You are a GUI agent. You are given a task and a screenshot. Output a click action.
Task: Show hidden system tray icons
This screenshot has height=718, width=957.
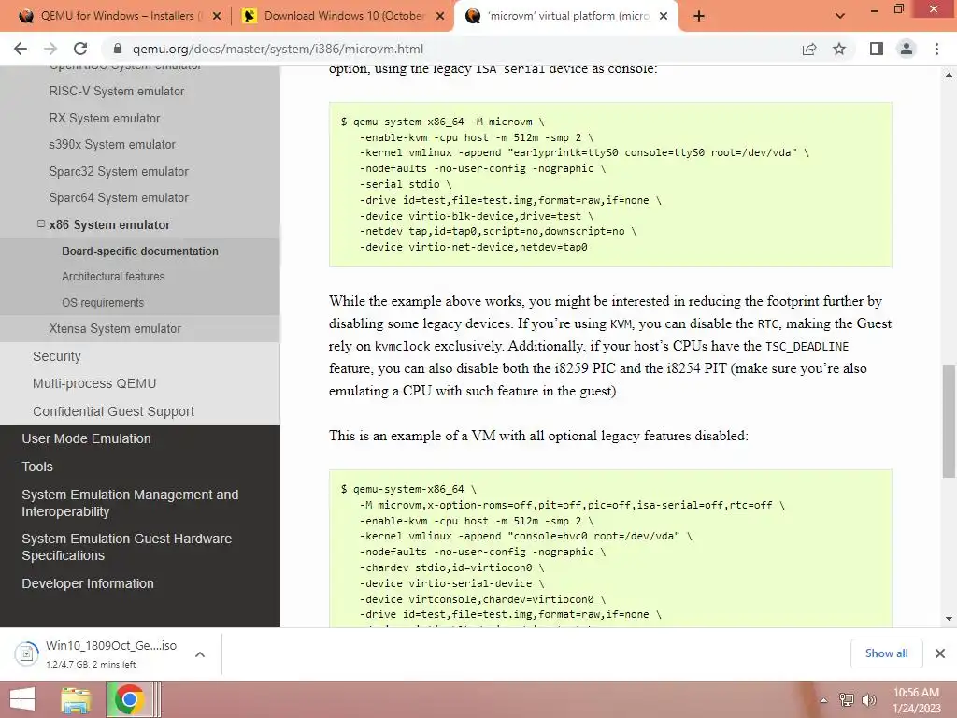pyautogui.click(x=823, y=700)
